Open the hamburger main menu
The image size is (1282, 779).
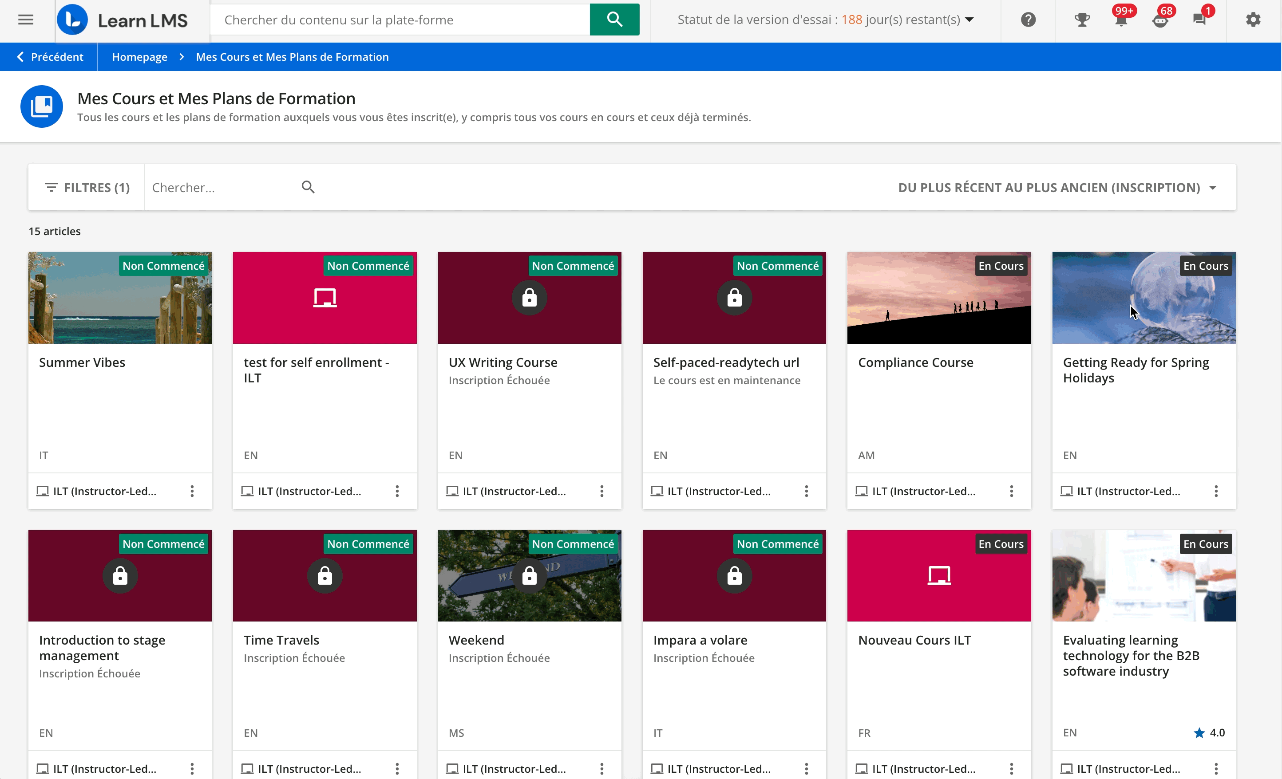(25, 20)
